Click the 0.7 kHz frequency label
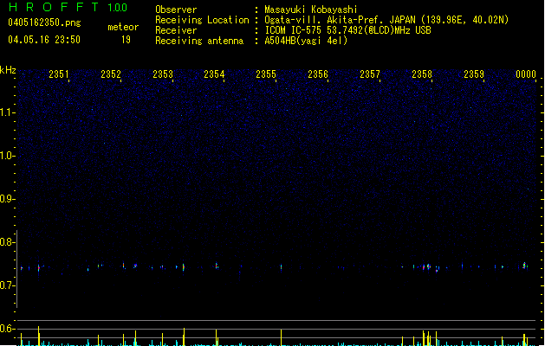Image resolution: width=545 pixels, height=346 pixels. [x=7, y=285]
